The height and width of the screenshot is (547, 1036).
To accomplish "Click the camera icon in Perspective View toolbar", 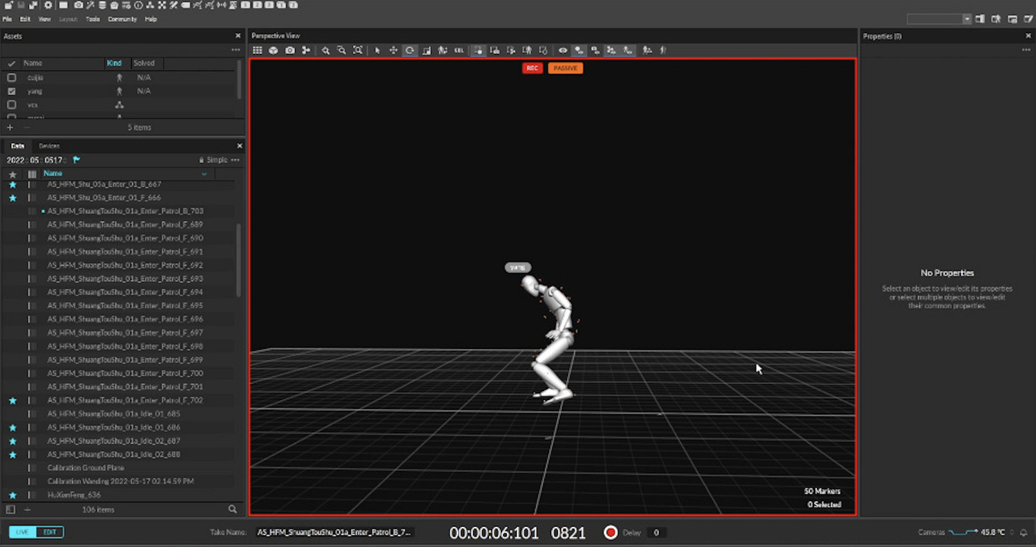I will [x=290, y=50].
